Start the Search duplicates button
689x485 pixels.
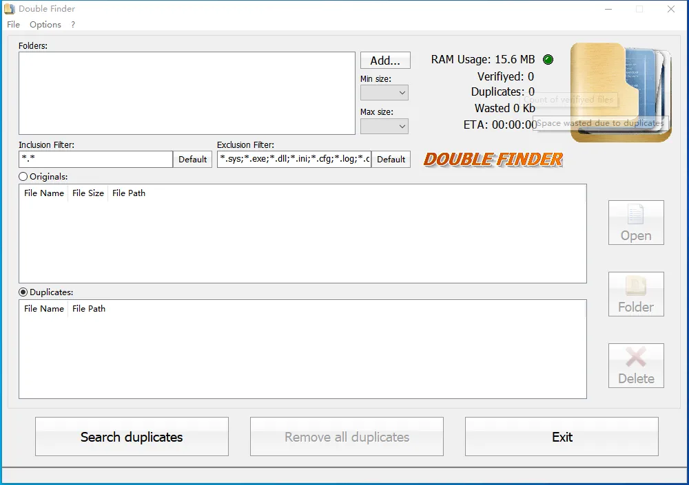point(132,437)
